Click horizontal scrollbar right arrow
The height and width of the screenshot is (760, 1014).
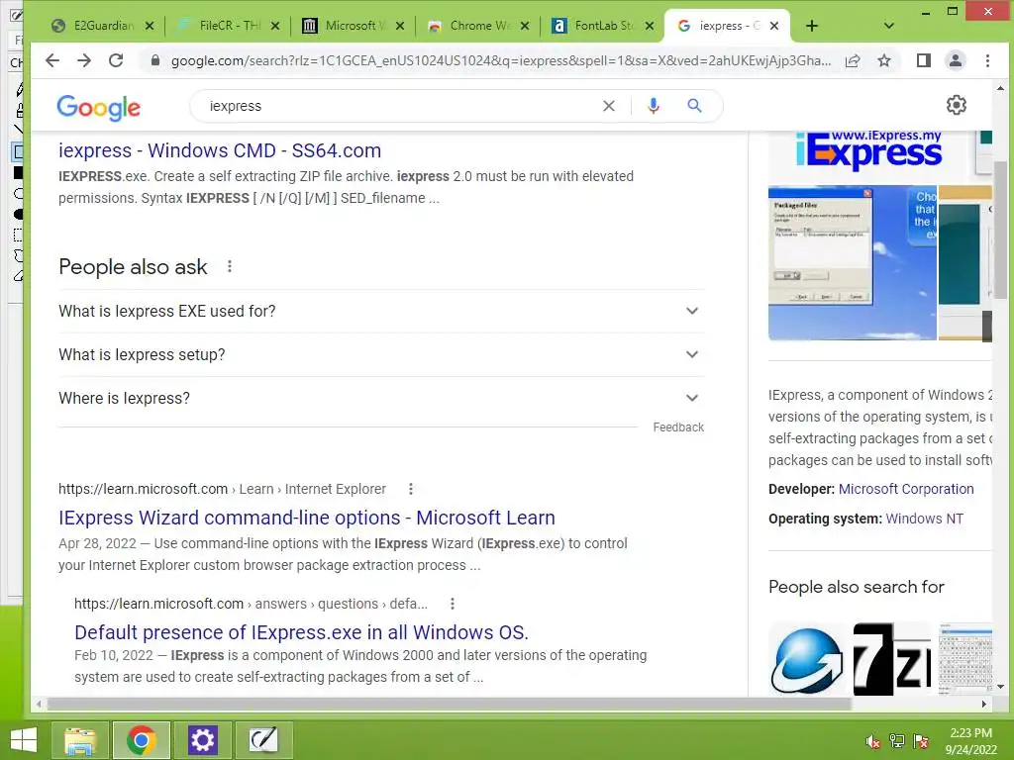click(x=984, y=704)
